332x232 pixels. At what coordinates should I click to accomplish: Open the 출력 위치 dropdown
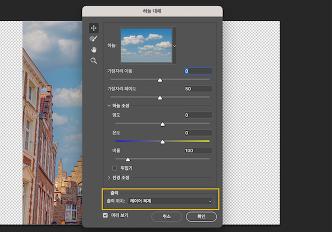[170, 201]
